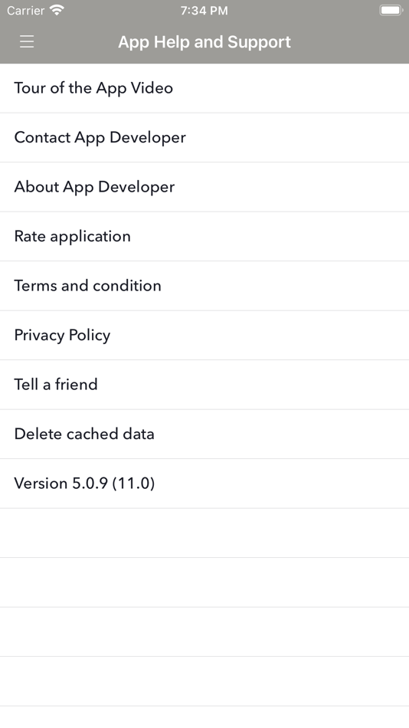The width and height of the screenshot is (409, 728).
Task: Open About App Developer page
Action: click(x=204, y=187)
